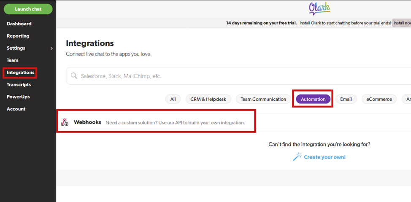Image resolution: width=411 pixels, height=202 pixels.
Task: Click the Create your own! link
Action: tap(325, 157)
